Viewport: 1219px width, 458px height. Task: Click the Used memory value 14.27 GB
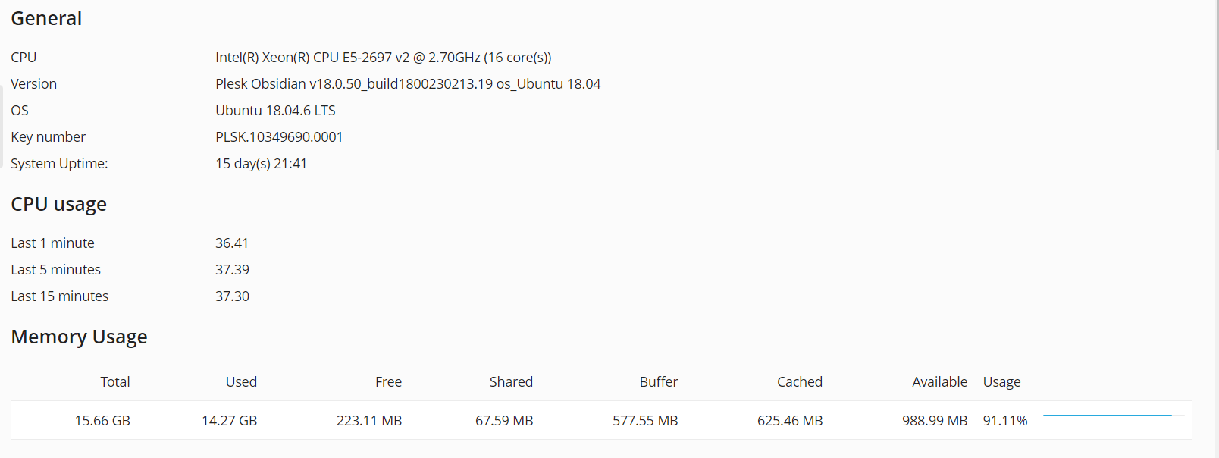(229, 421)
